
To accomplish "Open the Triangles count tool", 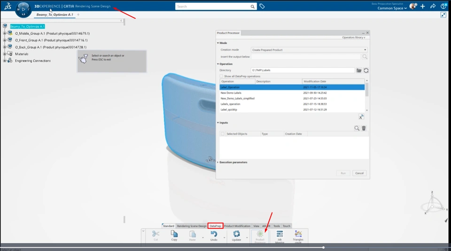I will [x=298, y=234].
